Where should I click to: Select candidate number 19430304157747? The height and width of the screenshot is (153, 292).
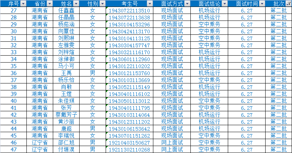pyautogui.click(x=129, y=45)
